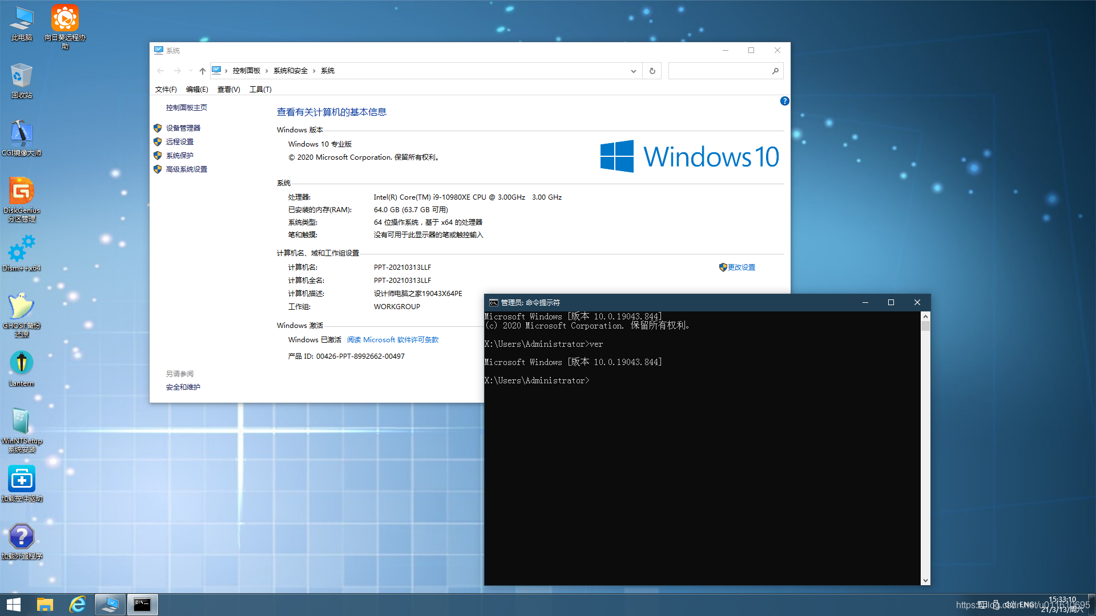
Task: Click the 控制面板 breadcrumb chevron
Action: click(267, 71)
